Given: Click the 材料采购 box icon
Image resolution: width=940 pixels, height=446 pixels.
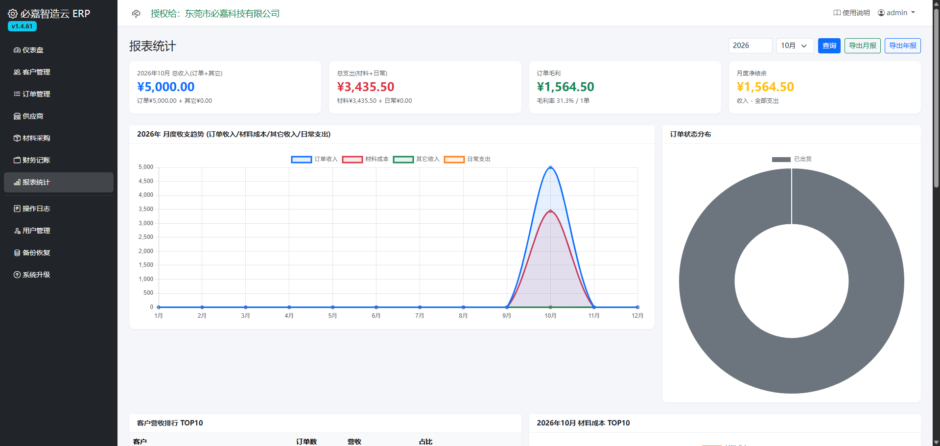Looking at the screenshot, I should pyautogui.click(x=17, y=138).
